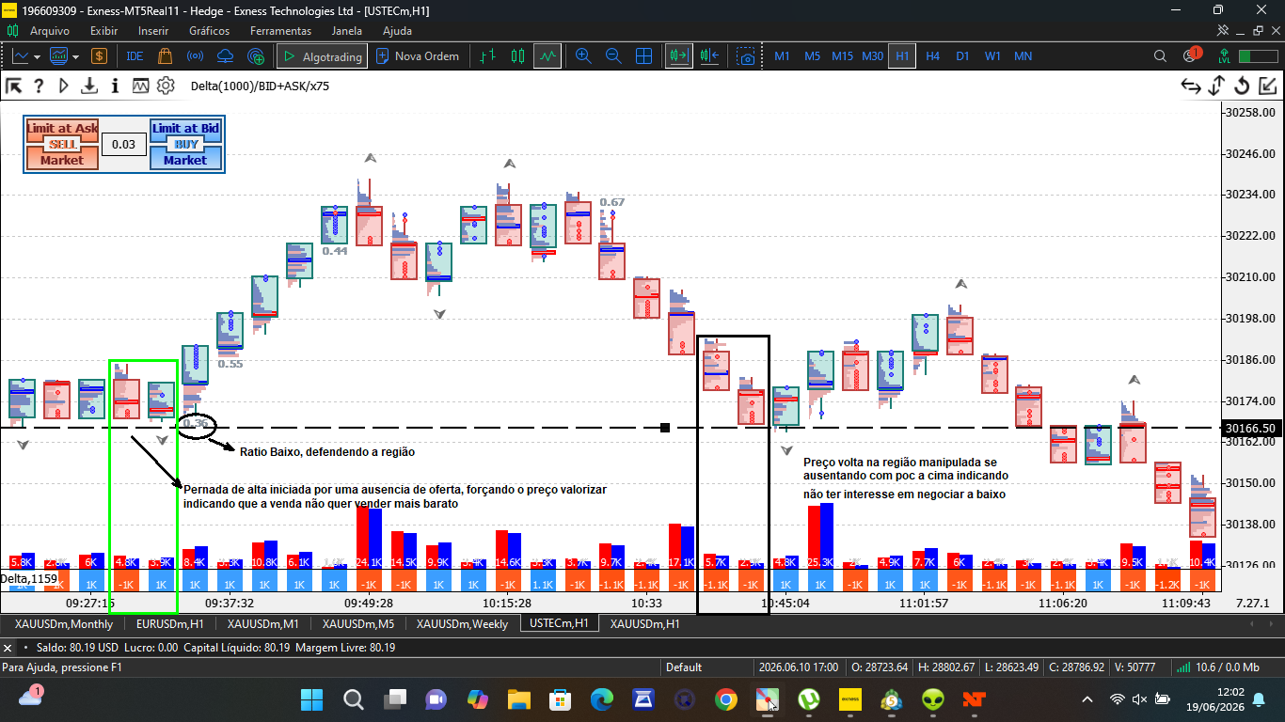Expand the indicators list dropdown arrow
Viewport: 1285px width, 722px height.
[x=74, y=56]
